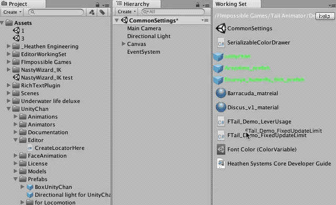Viewport: 336px width, 205px height.
Task: Open the Working Set panel options menu
Action: point(332,5)
